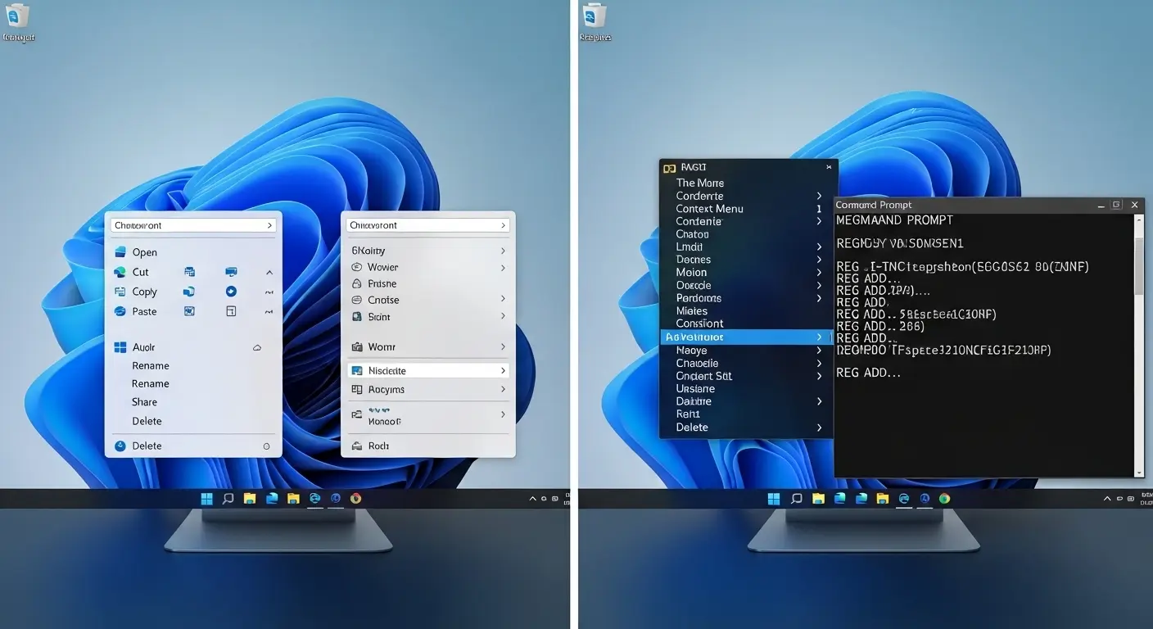Screen dimensions: 1153x629
Task: Click the cloud icon next to the Auolr entry
Action: point(256,346)
